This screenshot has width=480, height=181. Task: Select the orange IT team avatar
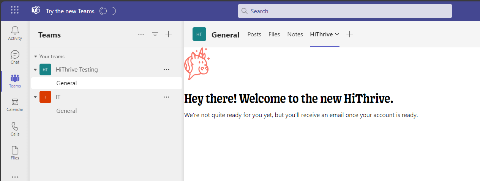pos(45,97)
